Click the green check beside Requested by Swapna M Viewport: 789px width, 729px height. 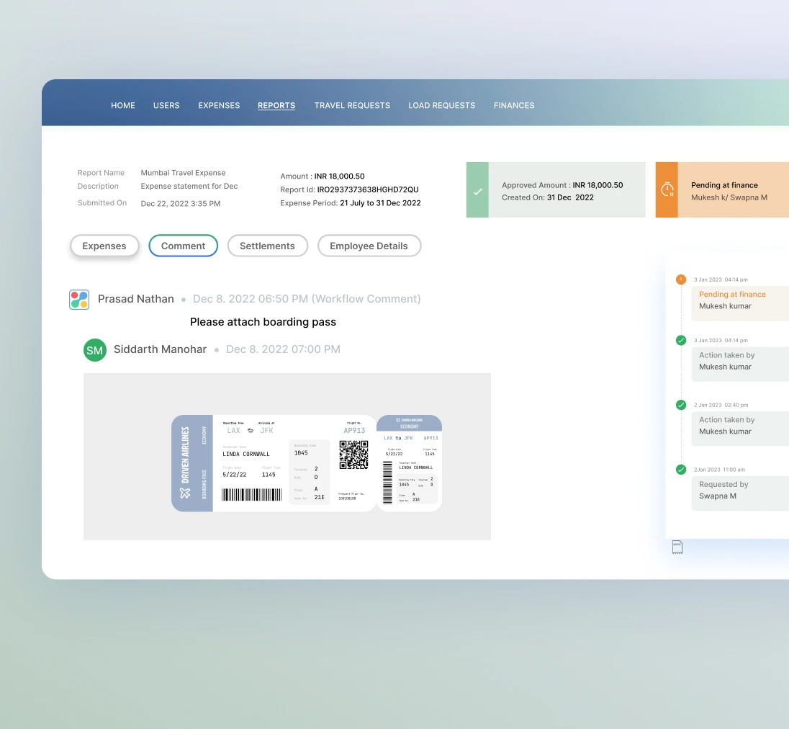[x=680, y=469]
